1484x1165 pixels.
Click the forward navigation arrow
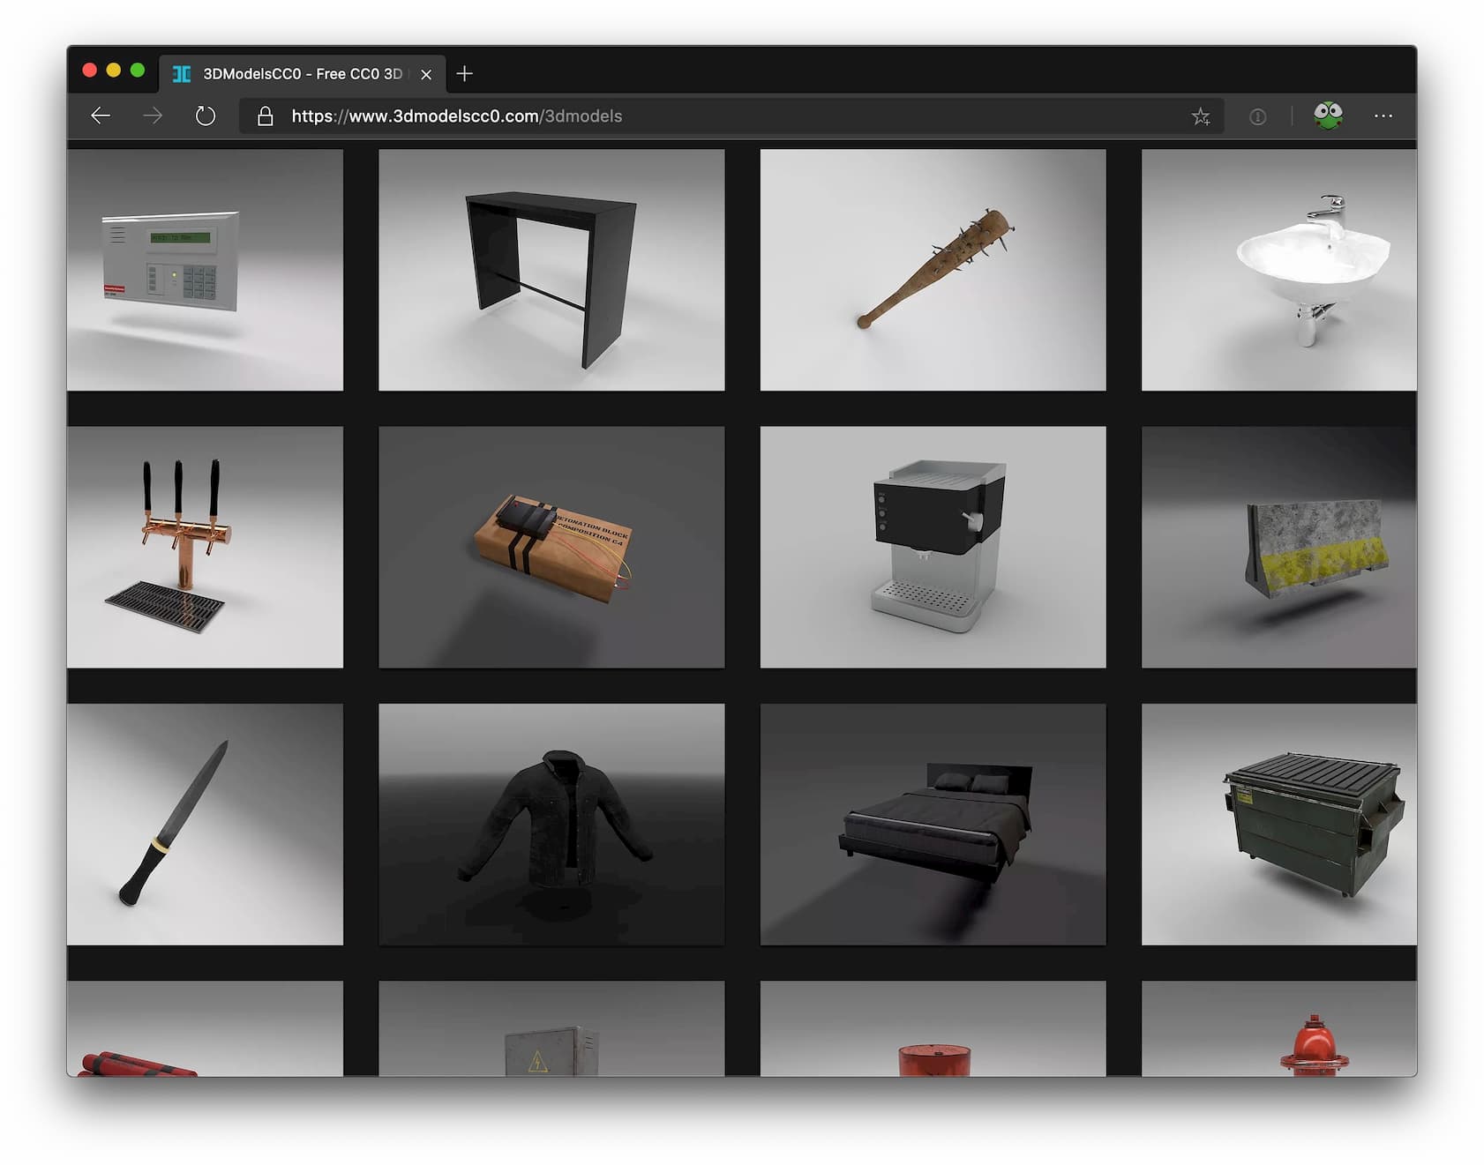click(153, 116)
